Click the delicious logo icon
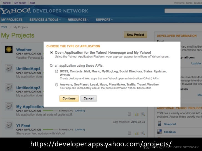This screenshot has height=151, width=202. [160, 132]
